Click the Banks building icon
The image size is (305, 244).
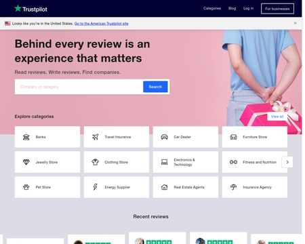point(26,137)
